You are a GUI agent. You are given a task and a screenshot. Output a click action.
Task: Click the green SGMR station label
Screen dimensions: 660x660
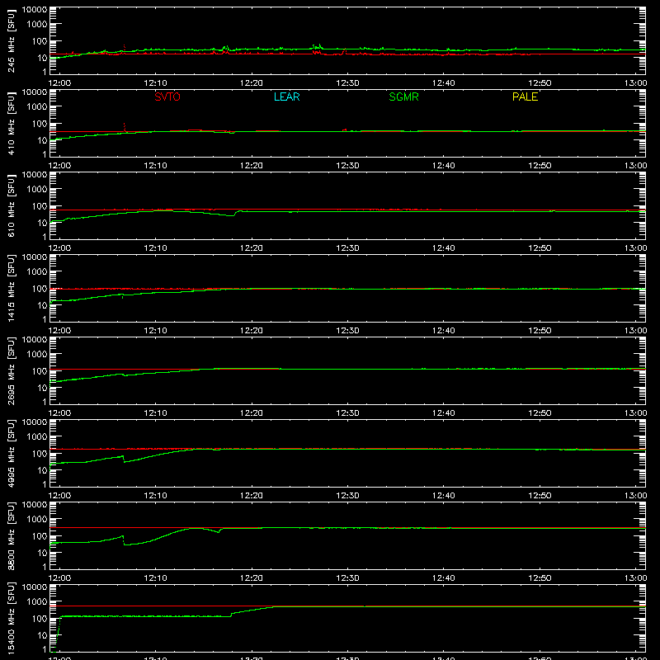click(x=403, y=97)
